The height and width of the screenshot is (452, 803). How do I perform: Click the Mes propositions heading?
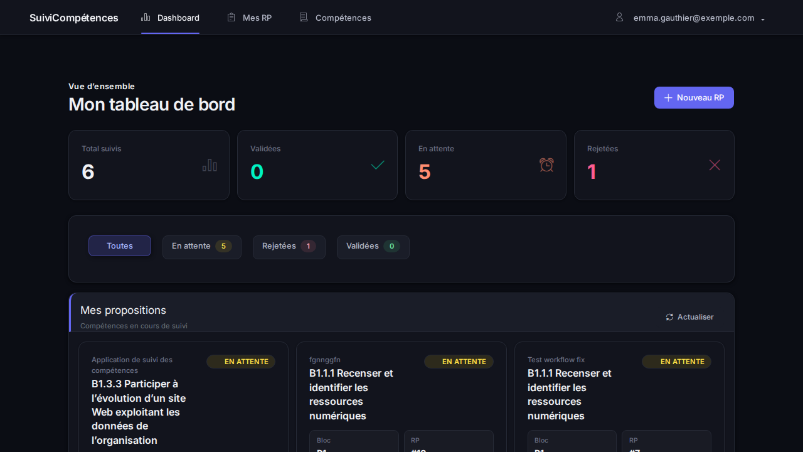123,310
